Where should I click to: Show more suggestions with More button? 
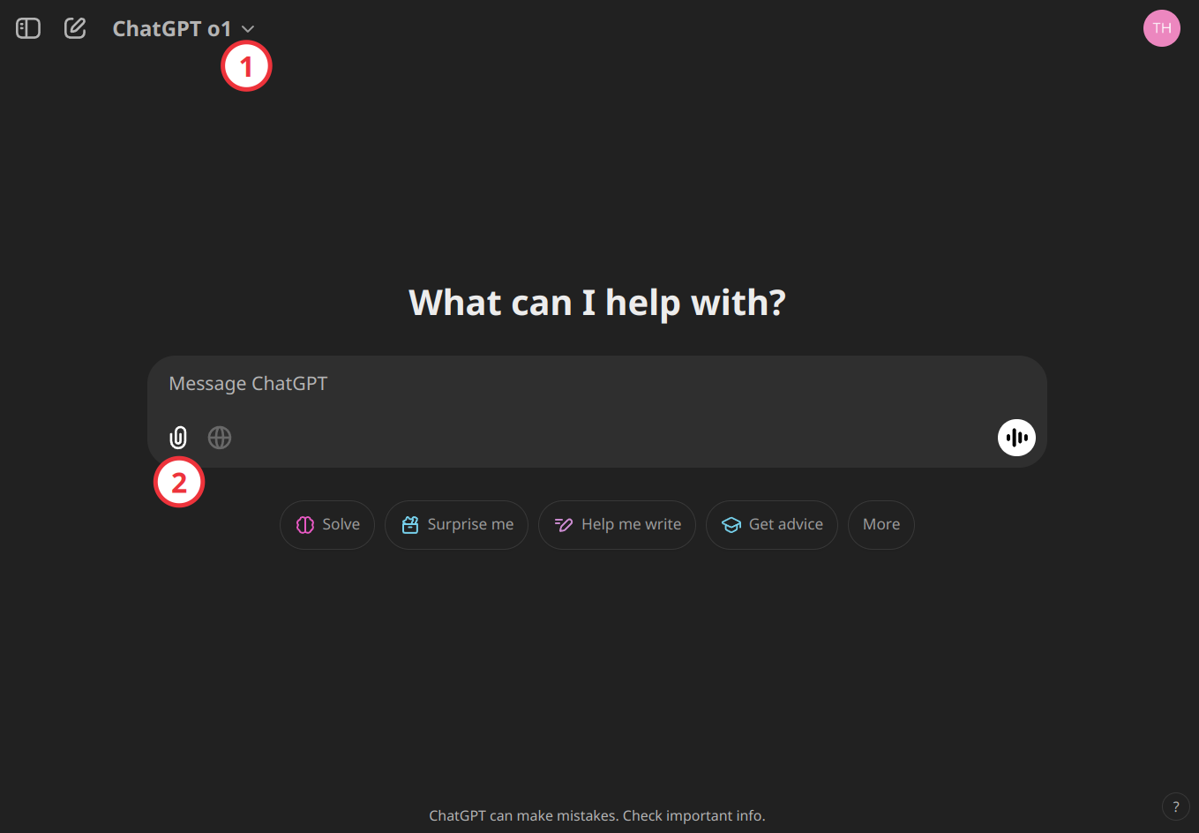tap(881, 525)
